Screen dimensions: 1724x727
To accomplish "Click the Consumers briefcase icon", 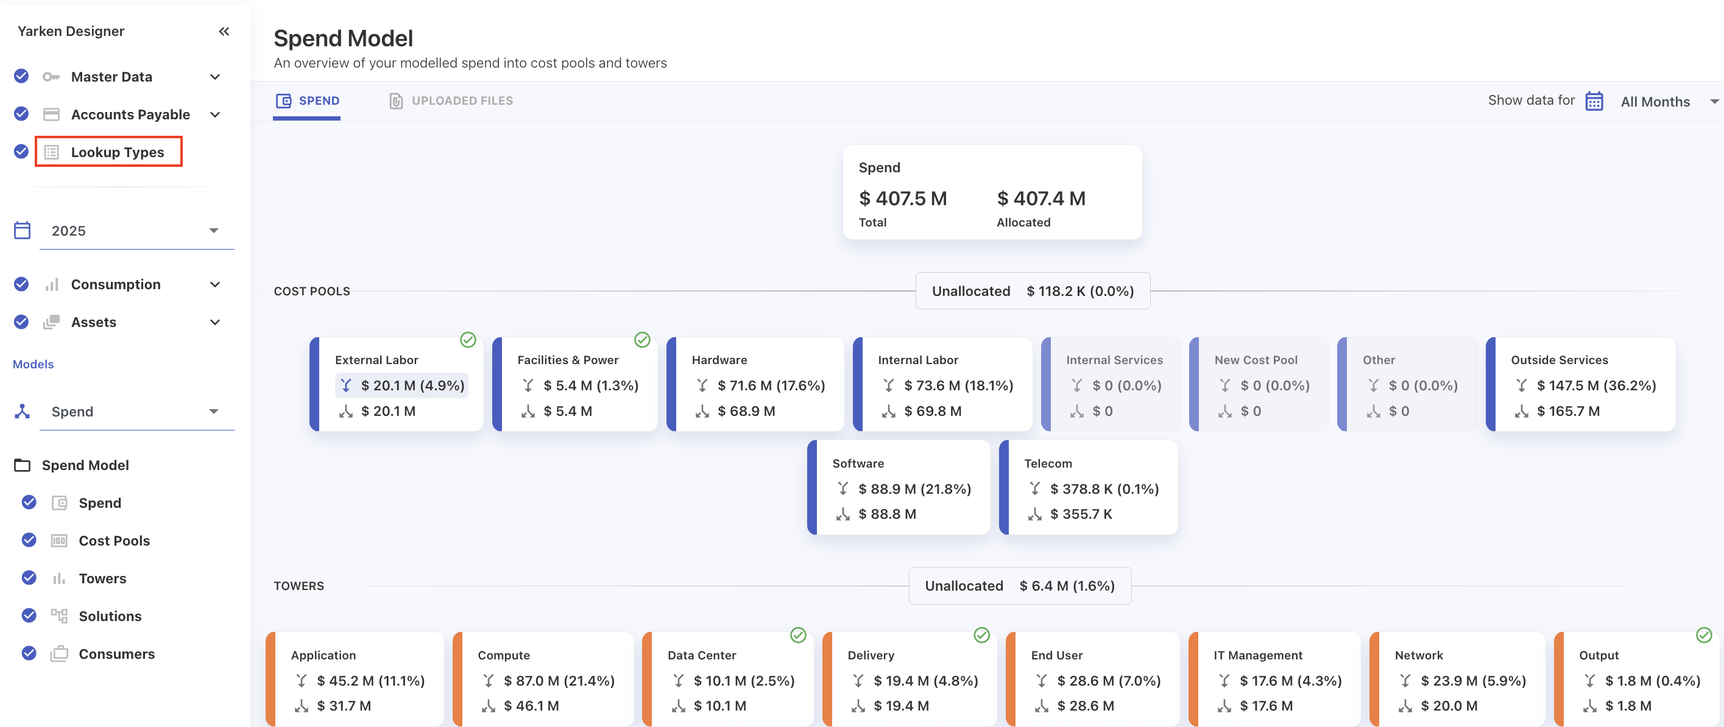I will point(59,653).
